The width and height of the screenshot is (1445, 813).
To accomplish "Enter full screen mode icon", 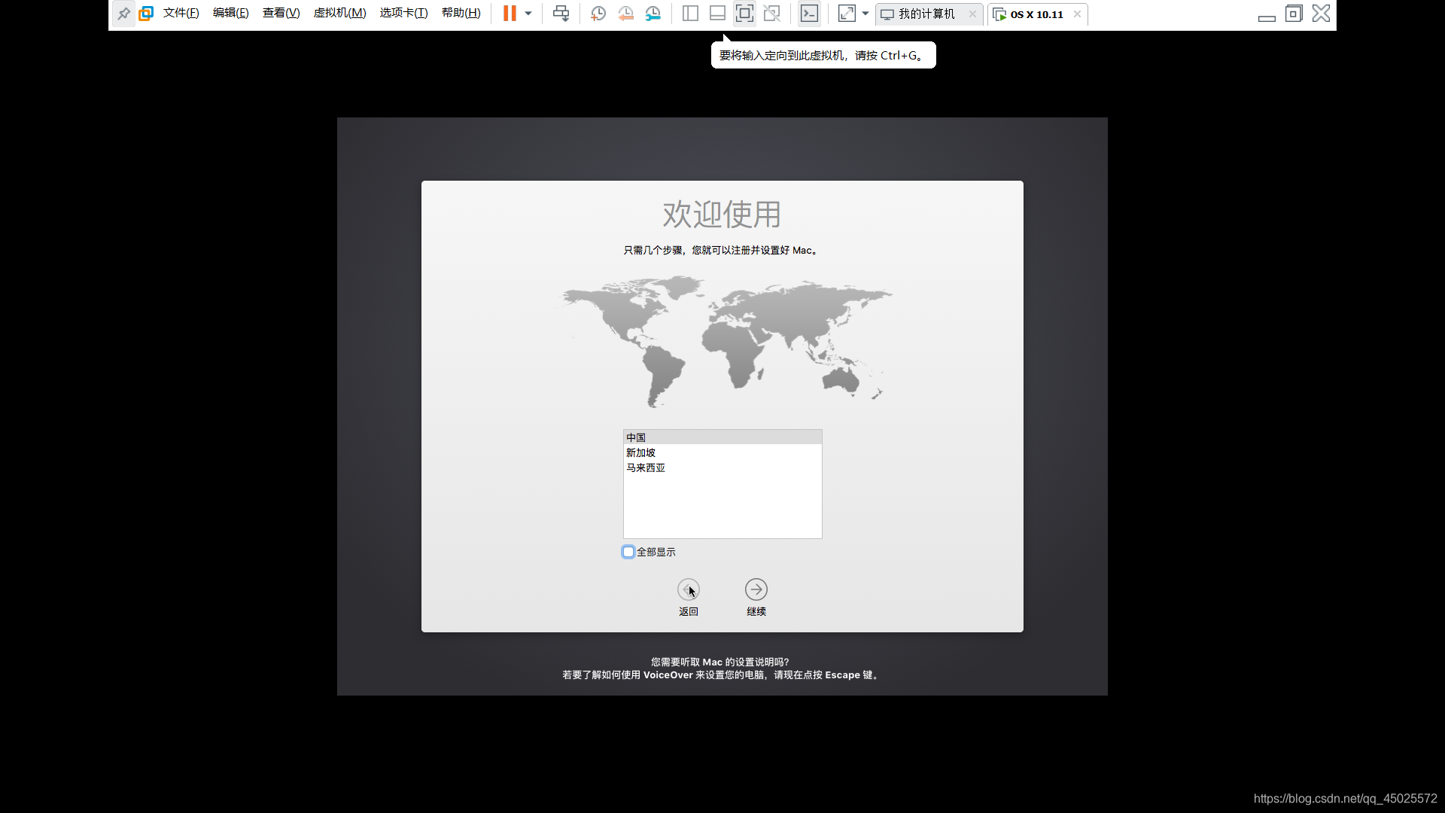I will click(x=744, y=14).
